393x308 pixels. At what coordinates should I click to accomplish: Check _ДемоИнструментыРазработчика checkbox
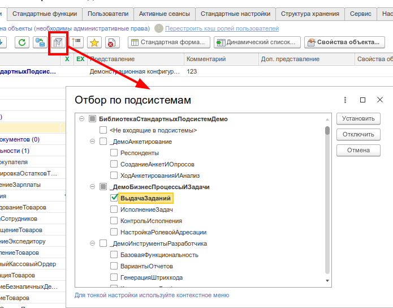103,243
